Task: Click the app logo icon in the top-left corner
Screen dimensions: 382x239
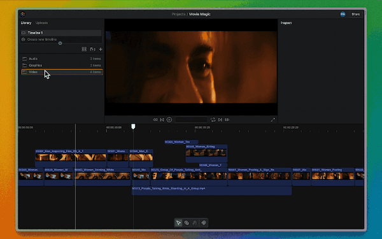Action: (23, 14)
